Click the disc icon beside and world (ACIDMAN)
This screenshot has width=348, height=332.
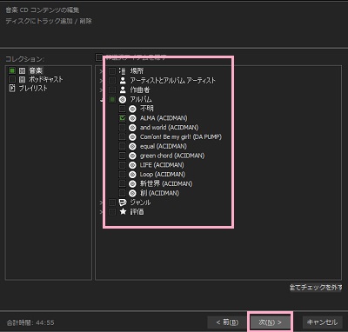(x=132, y=128)
